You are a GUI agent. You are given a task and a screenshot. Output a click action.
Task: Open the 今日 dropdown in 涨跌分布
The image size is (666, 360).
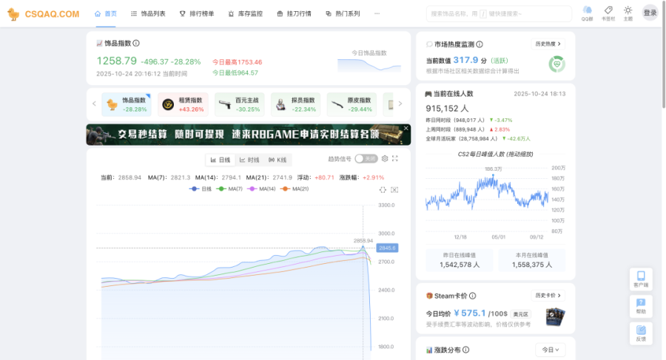[550, 350]
